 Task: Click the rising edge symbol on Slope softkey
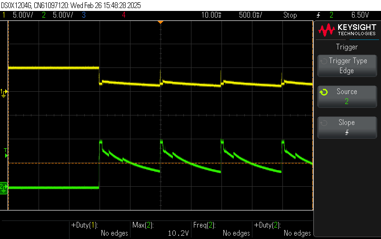coord(347,133)
